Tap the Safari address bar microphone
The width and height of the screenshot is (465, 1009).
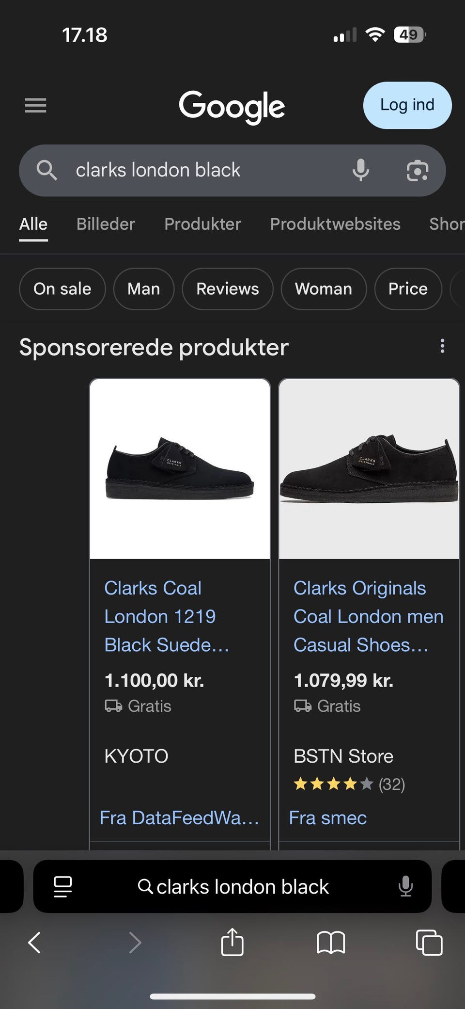coord(405,886)
